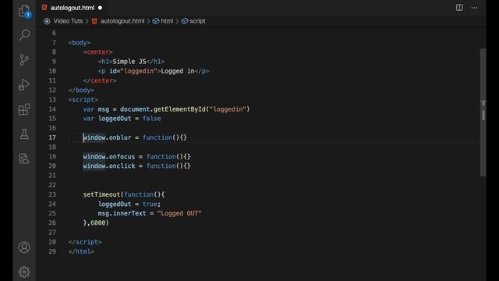Click the </script> closing tag
The image size is (499, 281).
[x=85, y=242]
